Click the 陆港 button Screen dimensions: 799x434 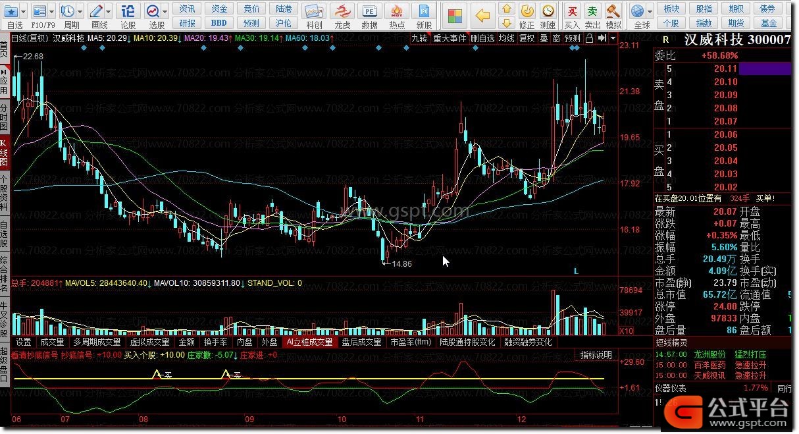click(284, 9)
